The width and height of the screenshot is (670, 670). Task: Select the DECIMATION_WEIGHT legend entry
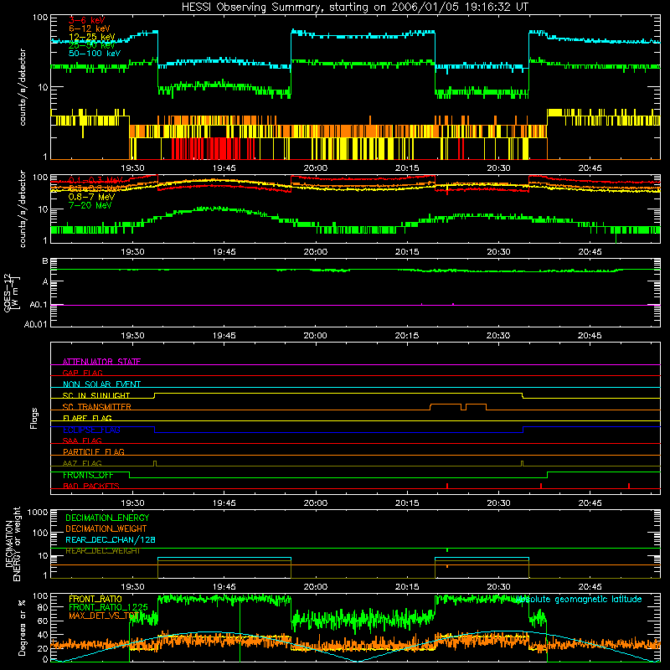[106, 528]
